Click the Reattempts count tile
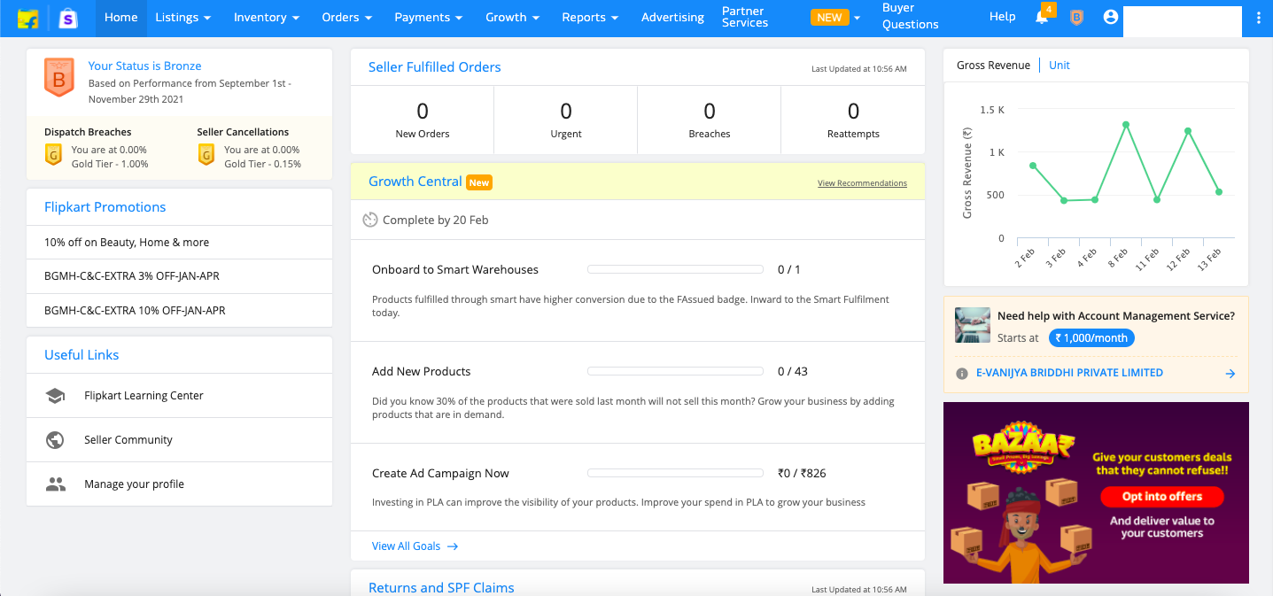Image resolution: width=1273 pixels, height=596 pixels. coord(853,120)
